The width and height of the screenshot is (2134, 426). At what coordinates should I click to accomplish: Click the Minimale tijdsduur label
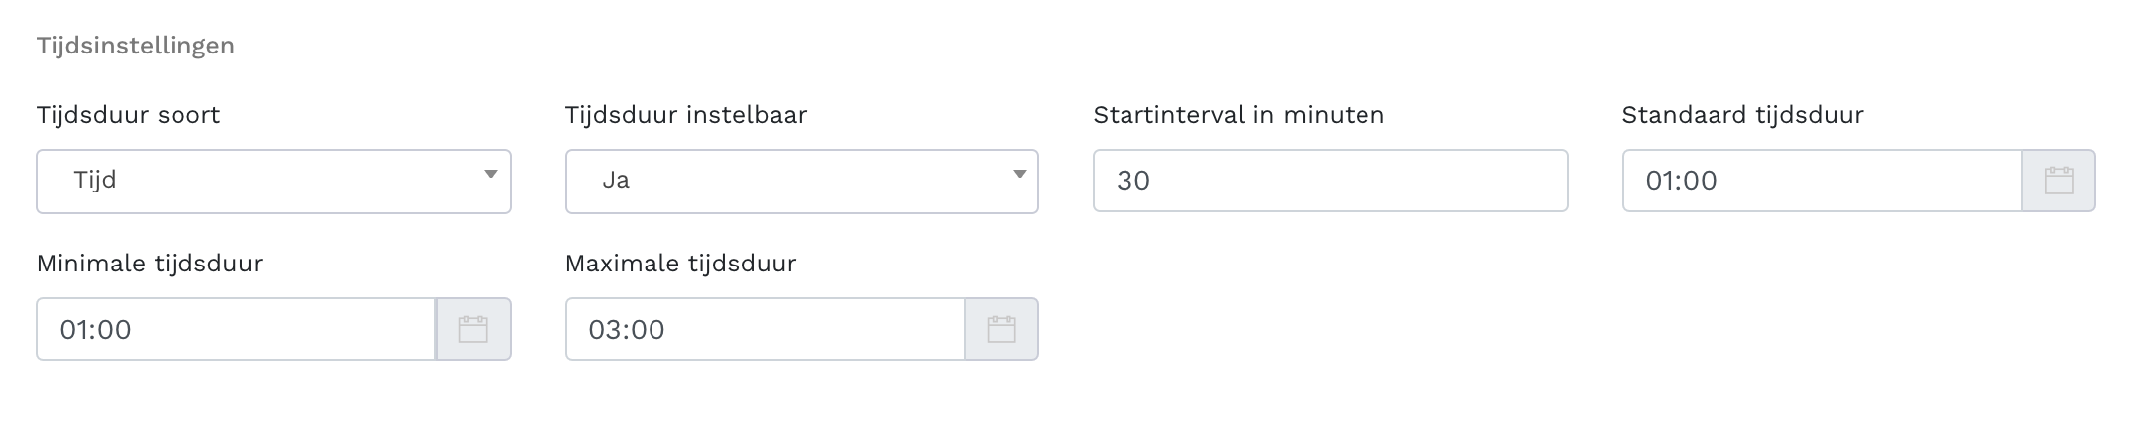tap(150, 264)
